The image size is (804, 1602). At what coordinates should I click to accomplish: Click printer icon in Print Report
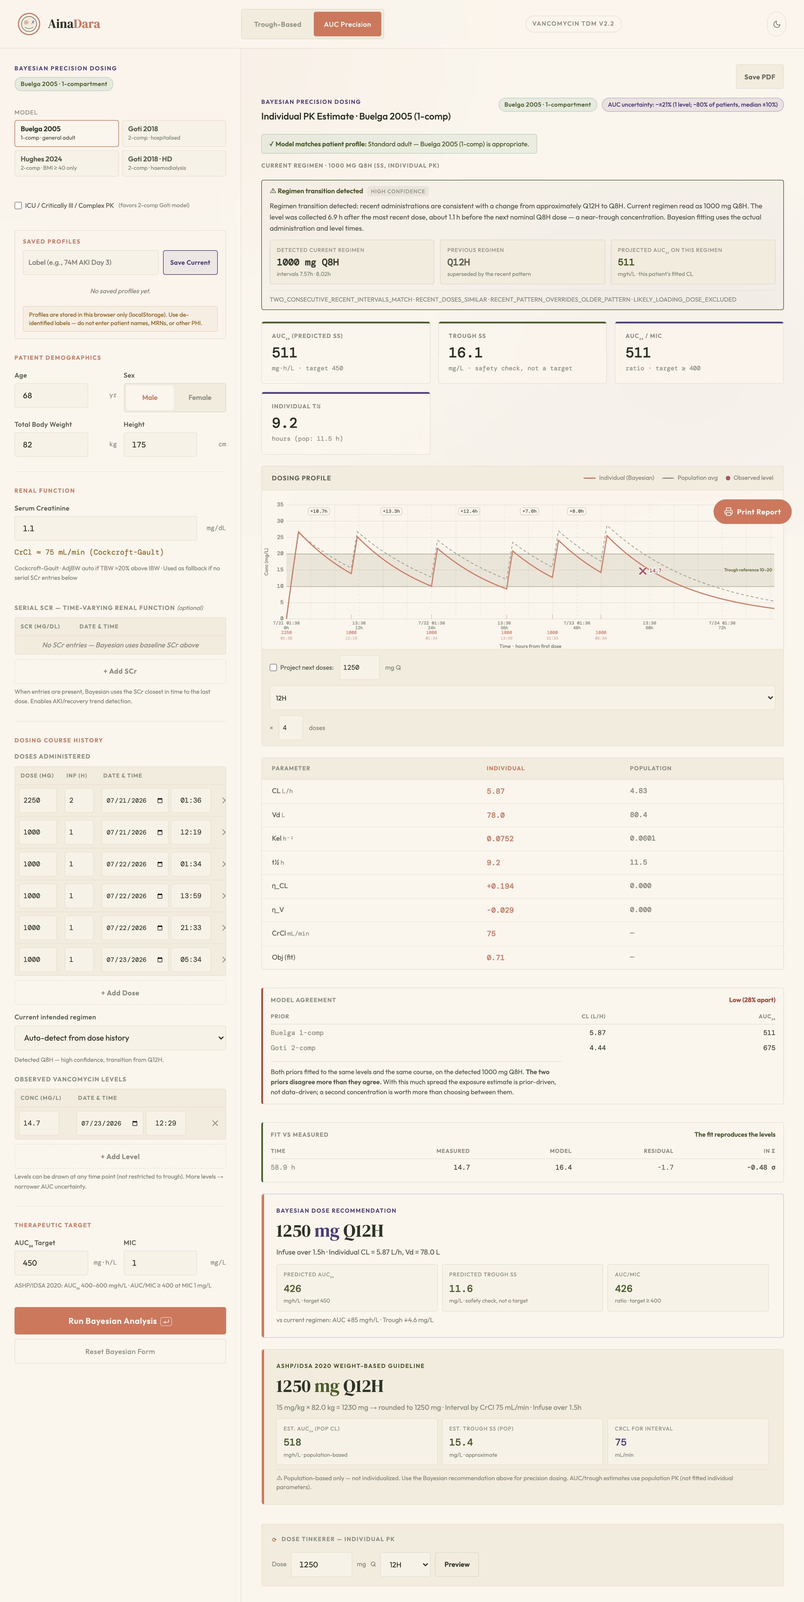pyautogui.click(x=728, y=512)
